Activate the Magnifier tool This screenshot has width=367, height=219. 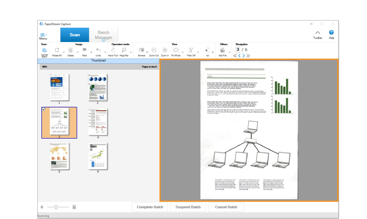click(124, 50)
